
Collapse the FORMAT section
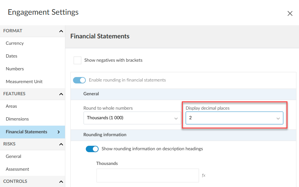click(61, 31)
